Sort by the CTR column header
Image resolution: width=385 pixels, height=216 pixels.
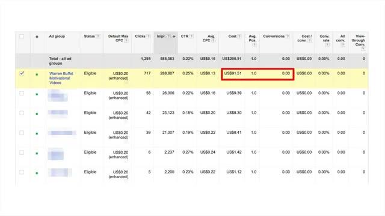pyautogui.click(x=185, y=36)
